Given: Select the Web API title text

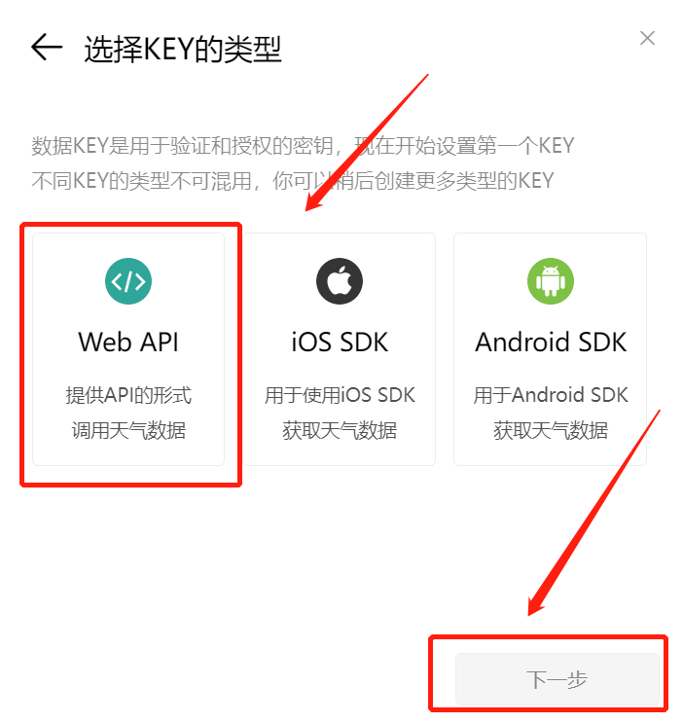Looking at the screenshot, I should click(x=128, y=343).
